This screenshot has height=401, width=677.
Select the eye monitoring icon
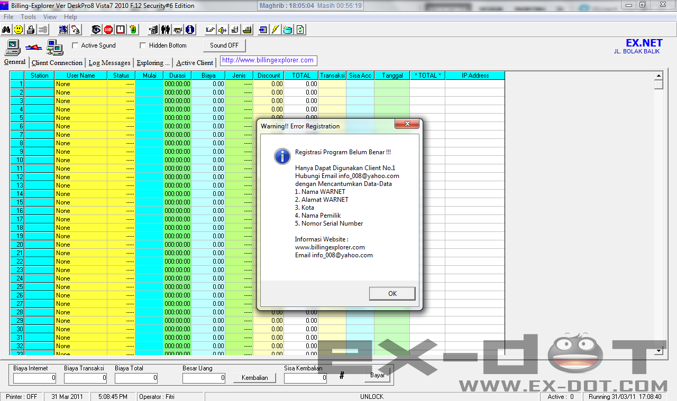96,30
